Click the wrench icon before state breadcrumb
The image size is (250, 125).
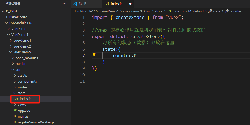point(210,11)
